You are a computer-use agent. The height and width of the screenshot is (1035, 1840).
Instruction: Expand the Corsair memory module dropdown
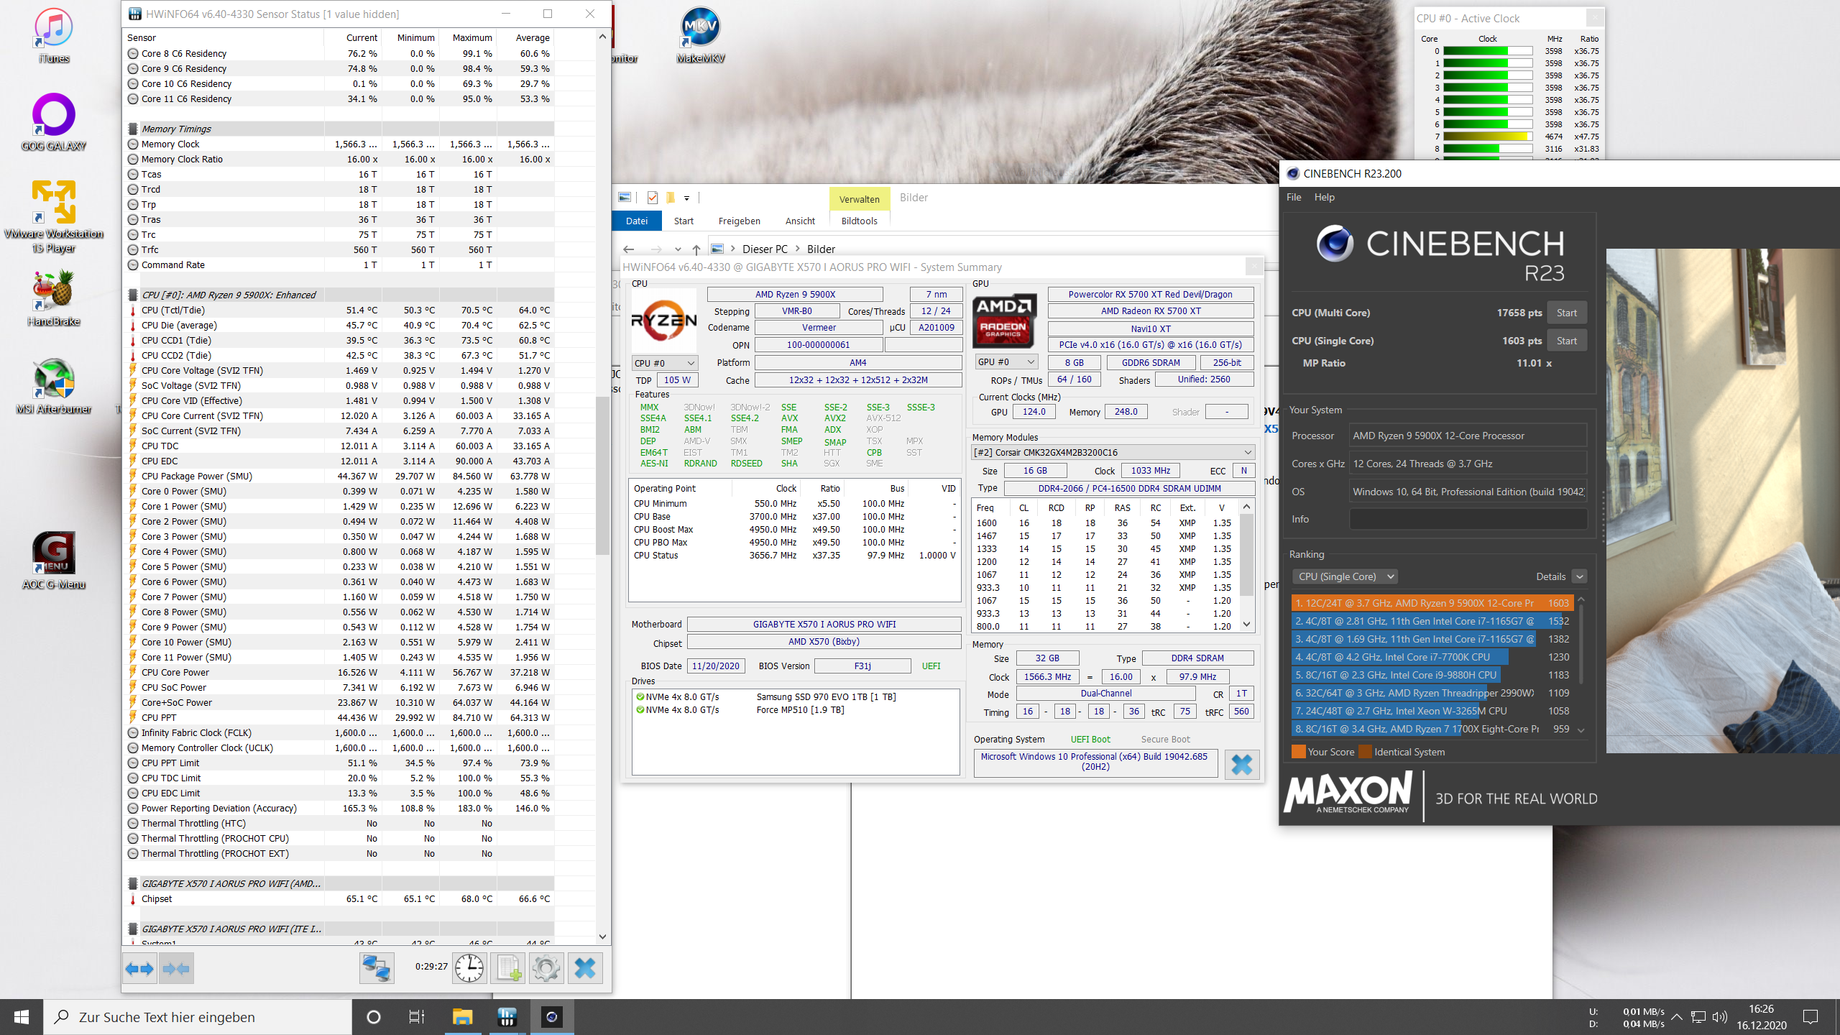coord(1113,452)
